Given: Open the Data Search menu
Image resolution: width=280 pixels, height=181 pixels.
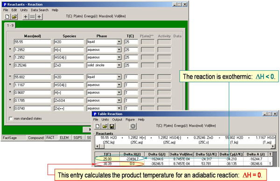Looking at the screenshot, I should [40, 10].
